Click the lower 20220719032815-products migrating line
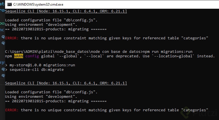Screen dimensions: 219x120 (x=56, y=101)
